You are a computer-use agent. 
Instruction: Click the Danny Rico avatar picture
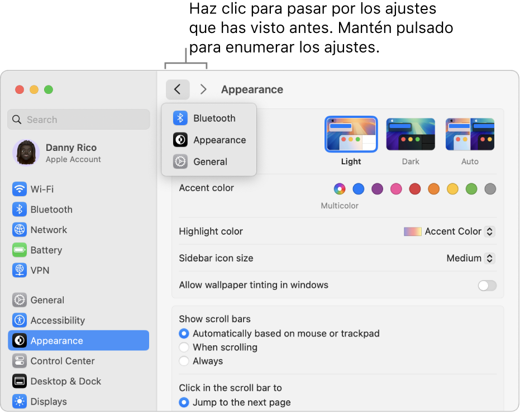[x=26, y=153]
